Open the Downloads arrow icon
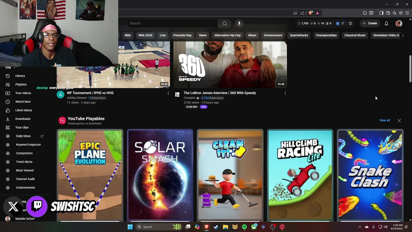 (x=8, y=119)
